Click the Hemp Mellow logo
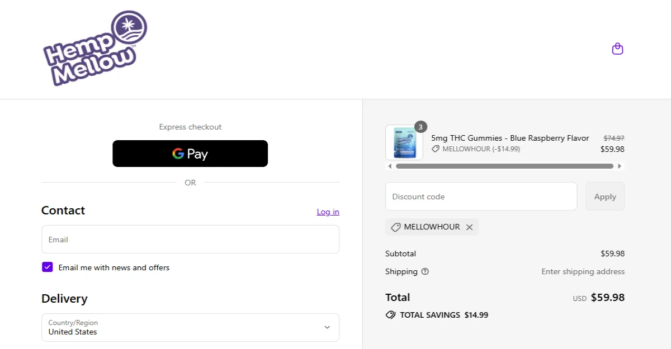Viewport: 671px width, 349px height. coord(94,49)
